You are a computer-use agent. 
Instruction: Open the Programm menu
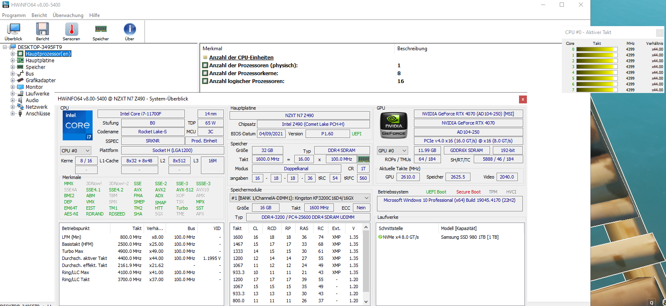click(14, 15)
